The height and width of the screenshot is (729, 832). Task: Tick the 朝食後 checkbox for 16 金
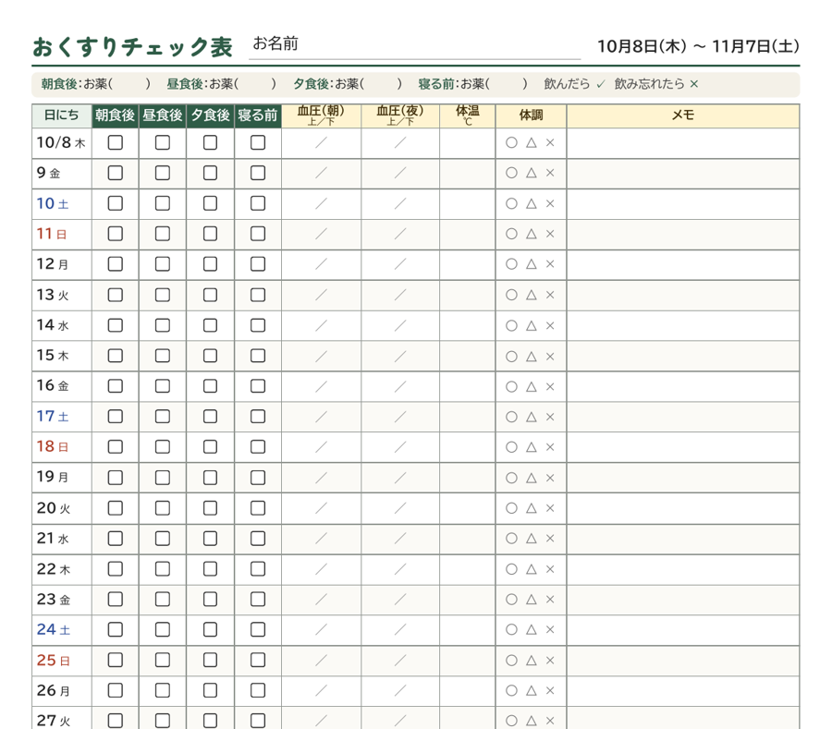click(x=116, y=386)
